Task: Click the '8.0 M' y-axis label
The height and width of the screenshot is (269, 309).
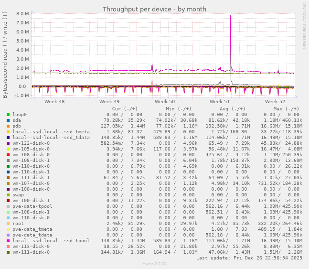Action: pos(22,13)
